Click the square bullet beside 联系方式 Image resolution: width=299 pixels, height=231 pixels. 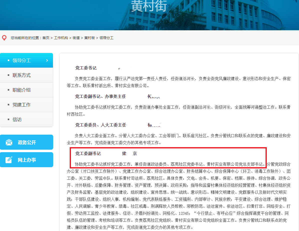tap(9, 75)
